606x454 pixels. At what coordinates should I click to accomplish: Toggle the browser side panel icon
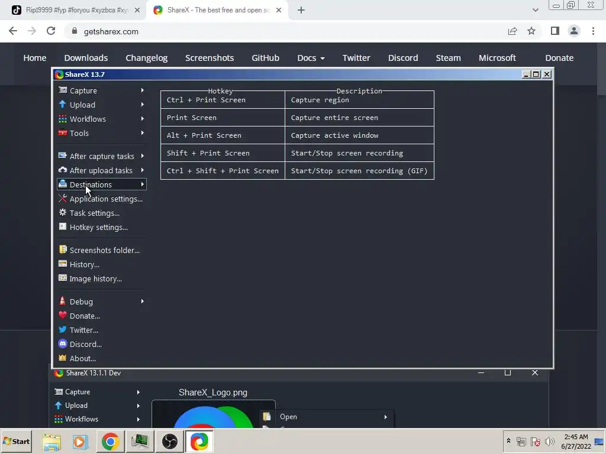(x=555, y=31)
